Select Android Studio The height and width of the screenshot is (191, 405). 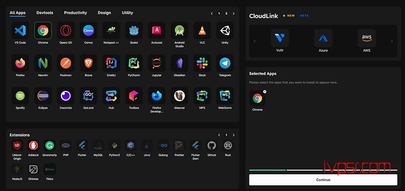pyautogui.click(x=179, y=31)
